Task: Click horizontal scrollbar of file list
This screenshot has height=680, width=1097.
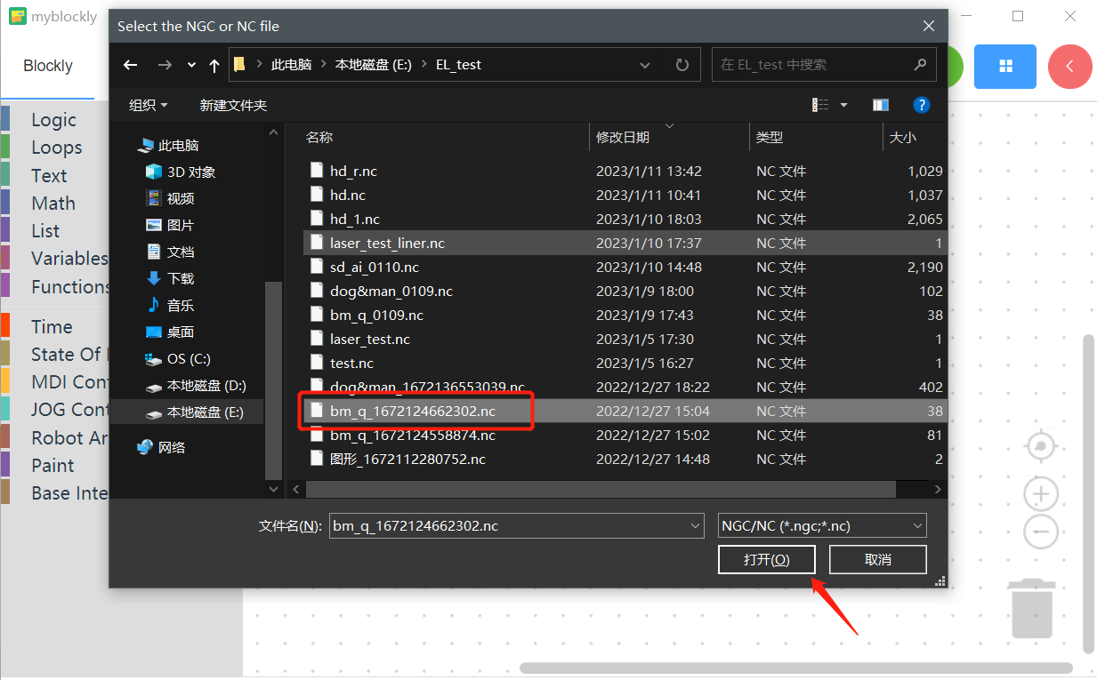Action: click(601, 489)
